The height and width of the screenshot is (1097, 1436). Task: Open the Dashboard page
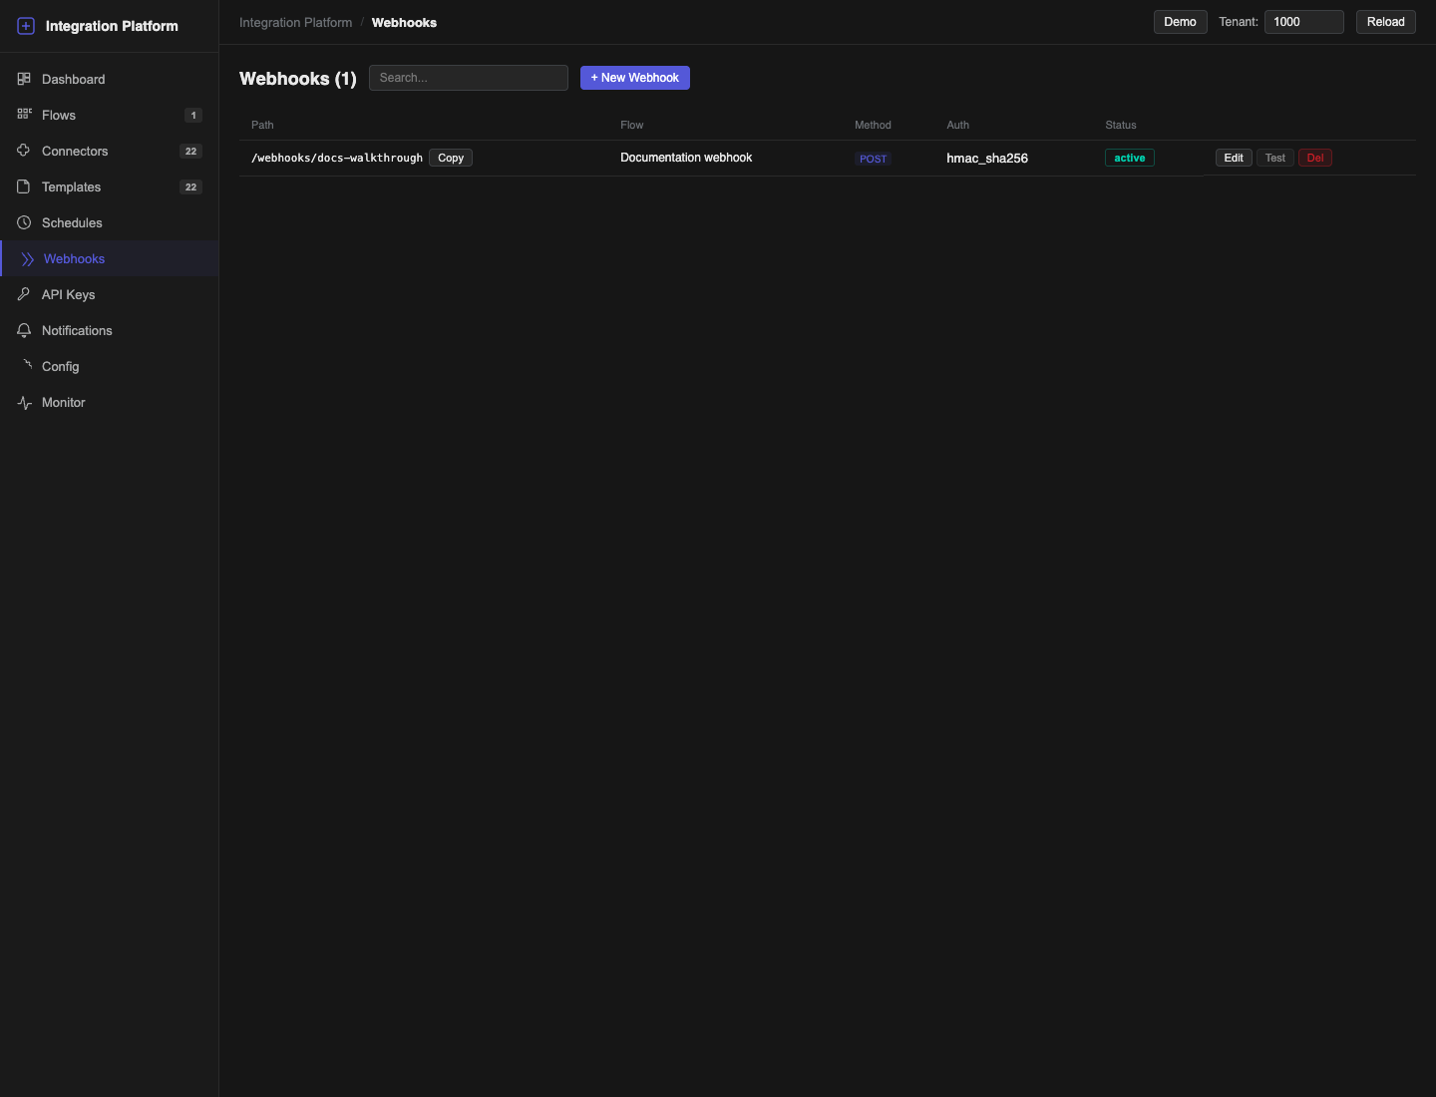pyautogui.click(x=110, y=79)
